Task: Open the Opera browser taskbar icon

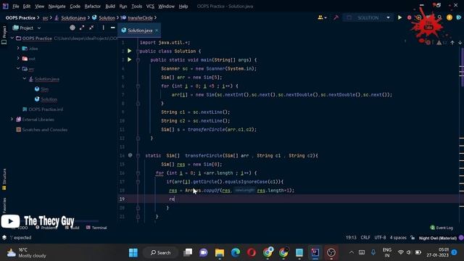Action: point(252,252)
